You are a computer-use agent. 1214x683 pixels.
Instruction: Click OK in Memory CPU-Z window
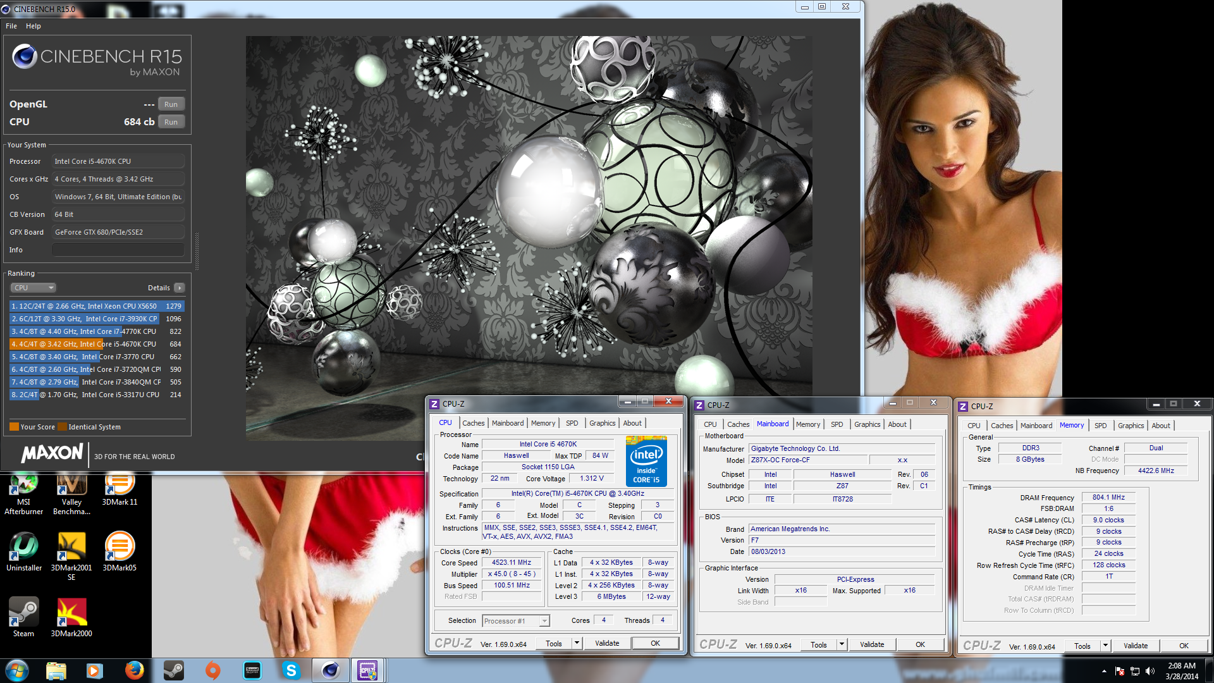(x=1184, y=646)
